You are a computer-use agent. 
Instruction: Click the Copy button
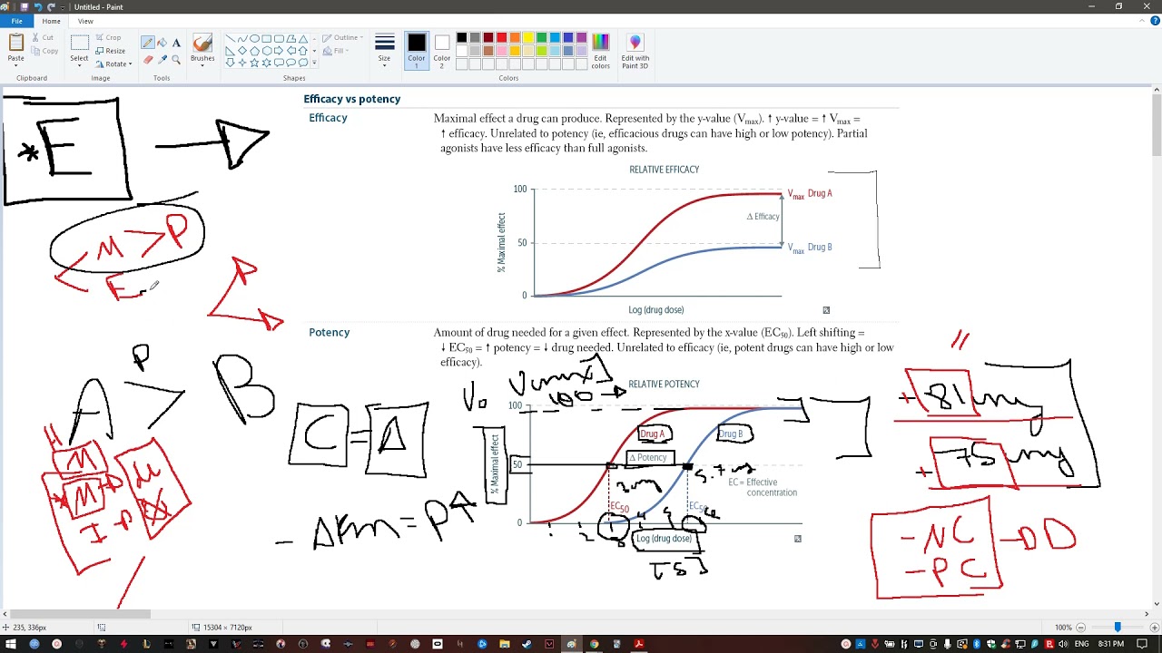tap(43, 51)
